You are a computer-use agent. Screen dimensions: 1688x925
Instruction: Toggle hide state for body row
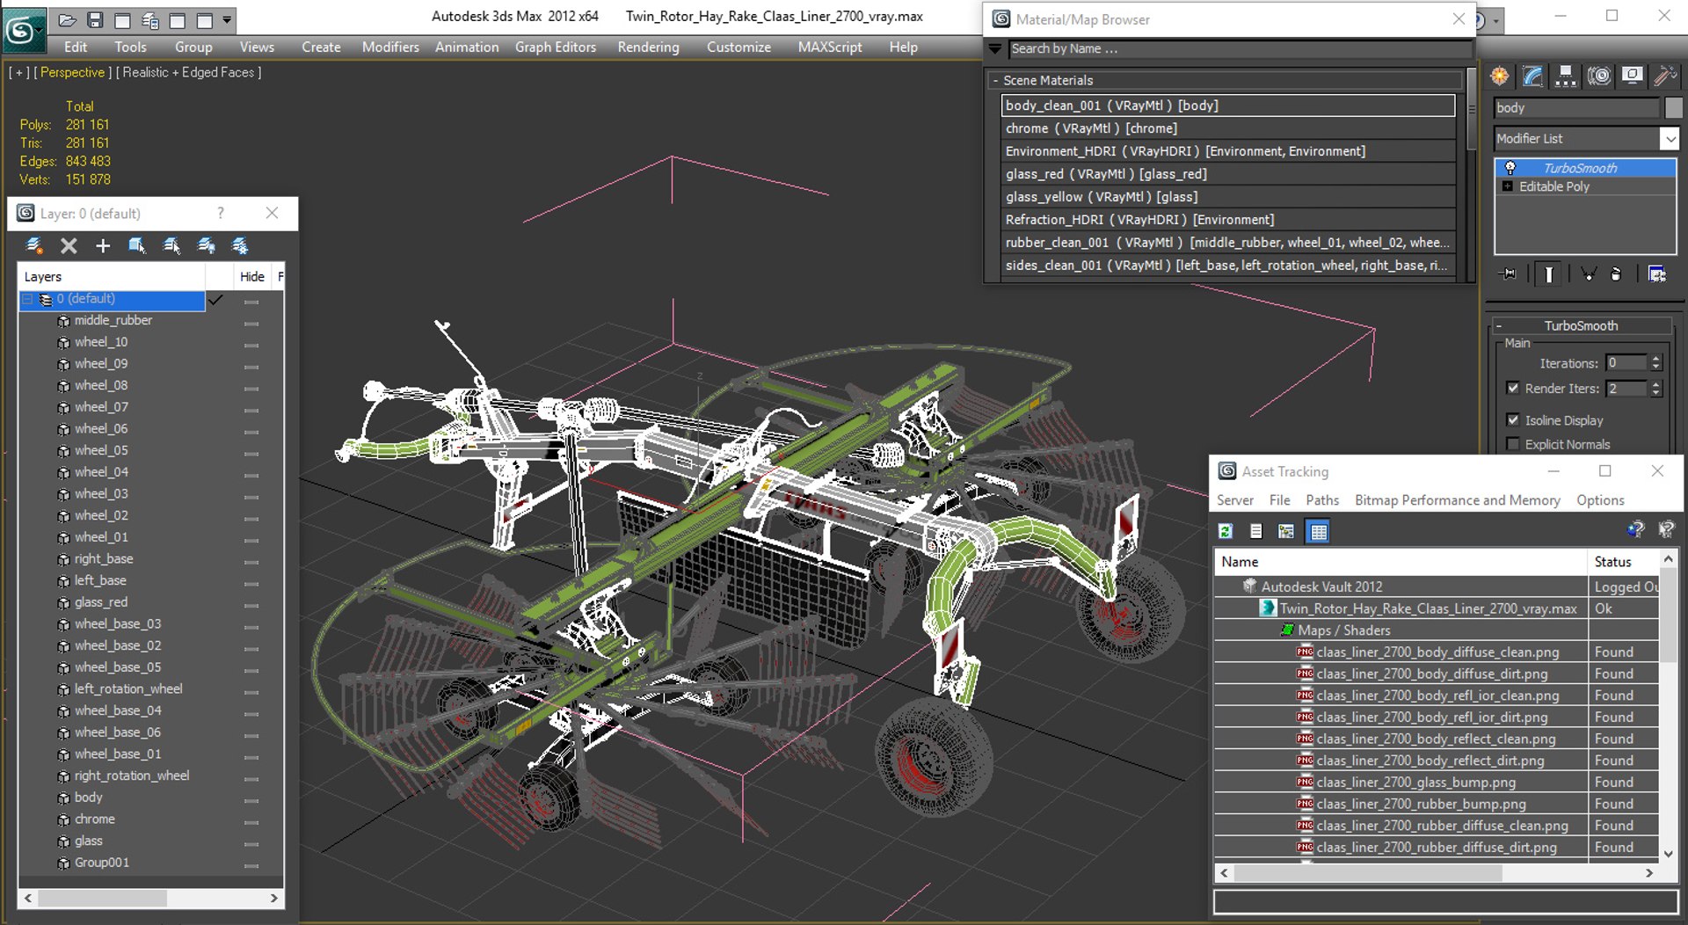coord(251,800)
